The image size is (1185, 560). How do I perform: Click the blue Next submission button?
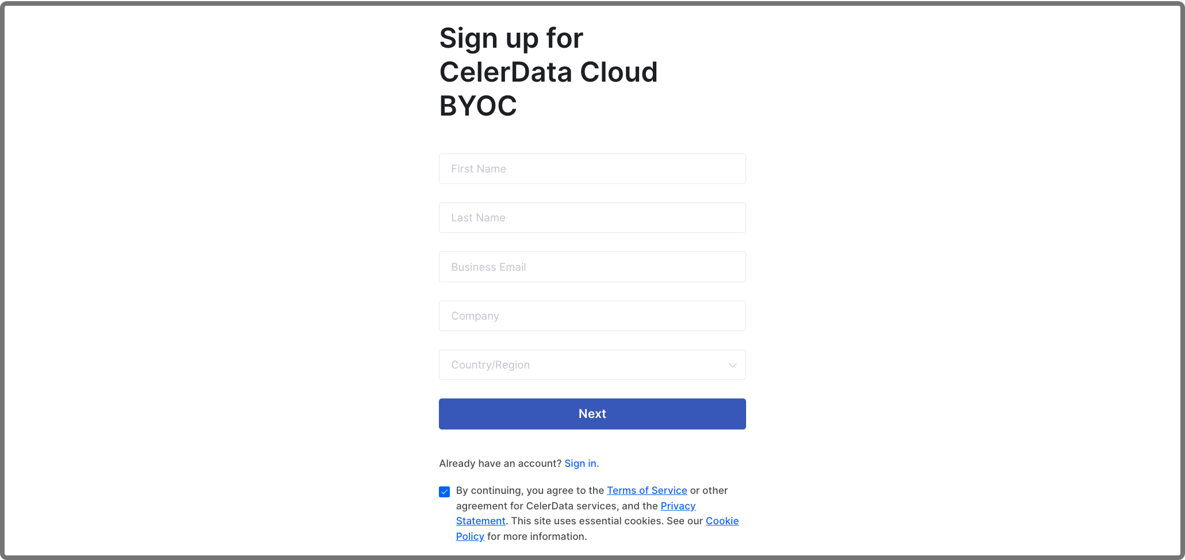click(592, 413)
